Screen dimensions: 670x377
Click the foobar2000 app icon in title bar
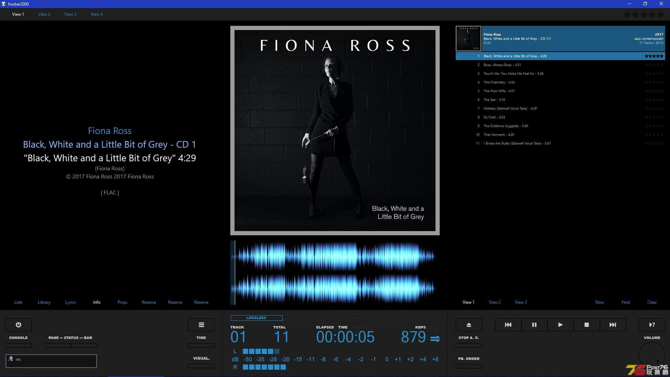pos(3,4)
